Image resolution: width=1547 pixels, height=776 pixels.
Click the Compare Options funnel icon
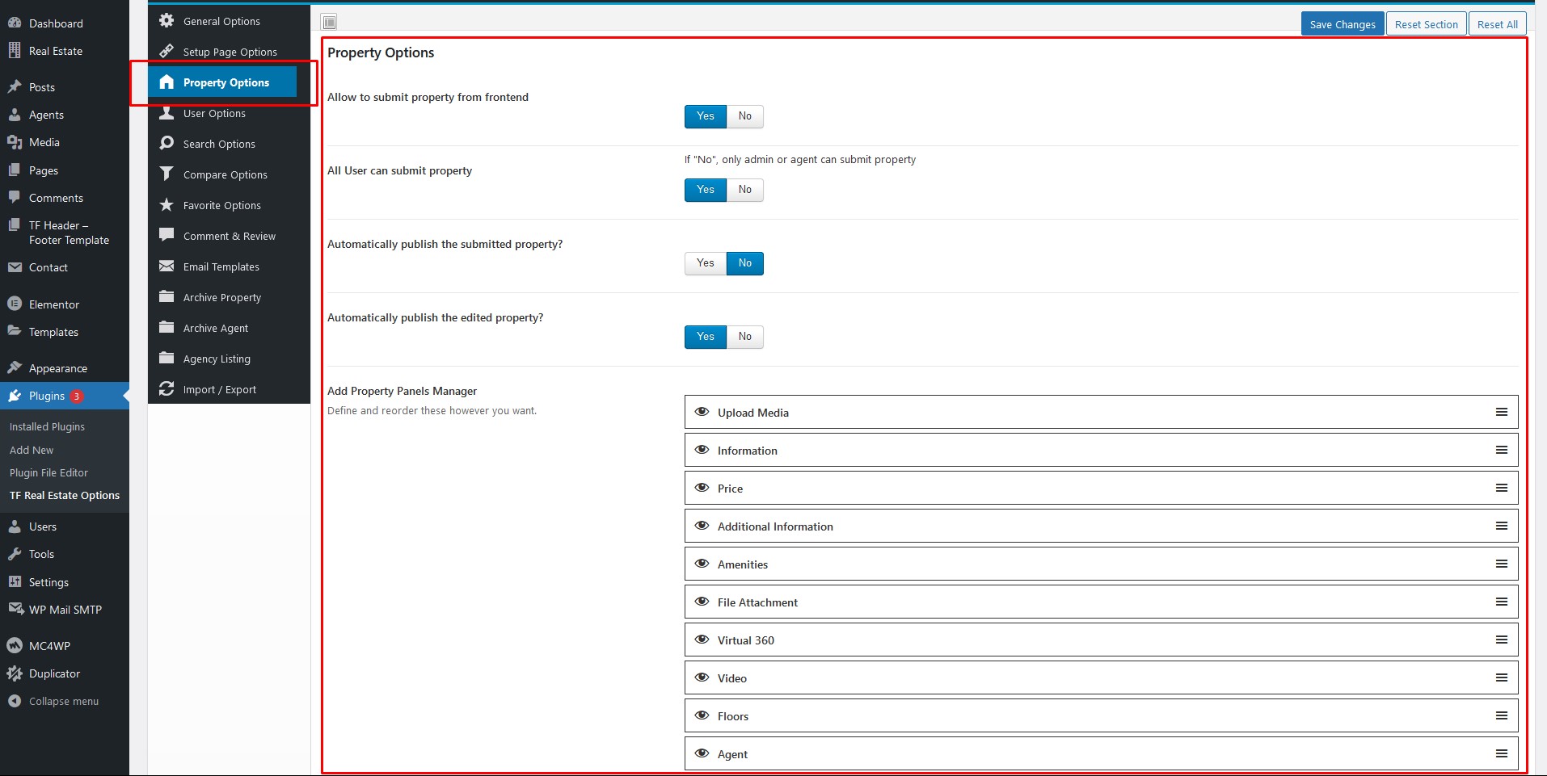pos(167,174)
